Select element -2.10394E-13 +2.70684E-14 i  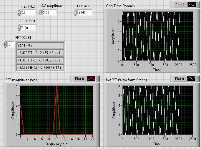[40, 67]
